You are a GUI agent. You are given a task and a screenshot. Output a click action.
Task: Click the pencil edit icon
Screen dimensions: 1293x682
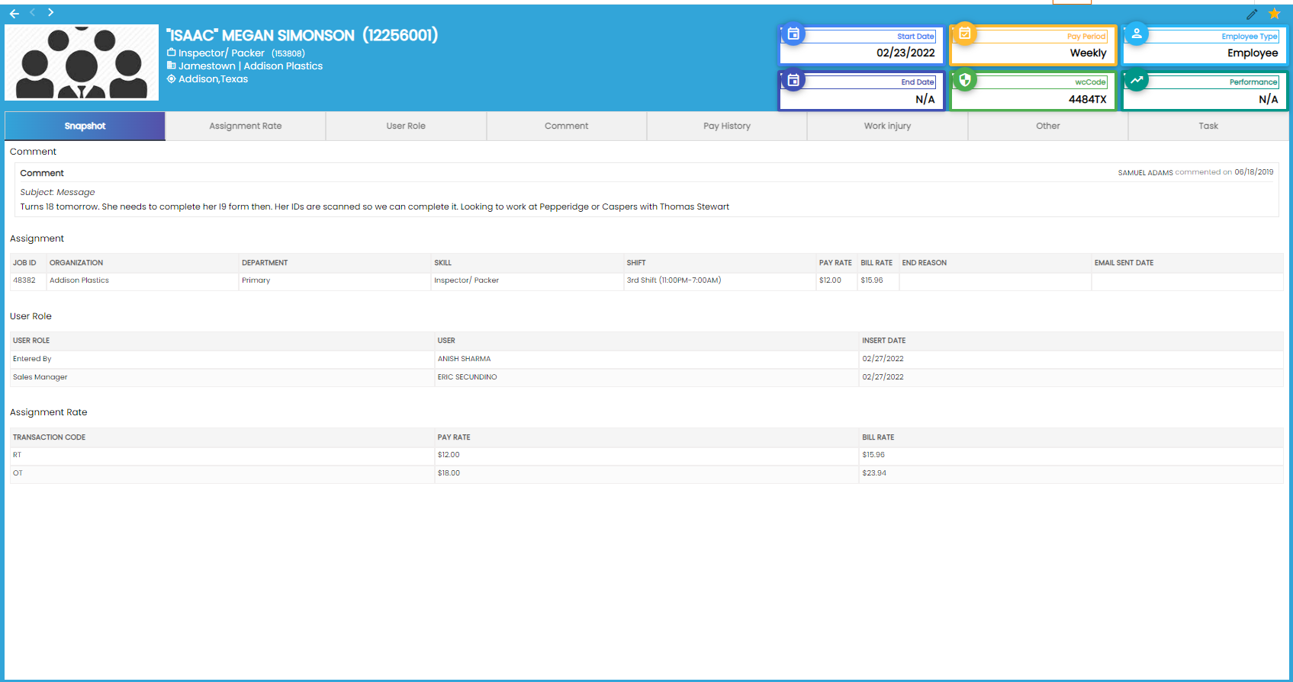pyautogui.click(x=1252, y=14)
